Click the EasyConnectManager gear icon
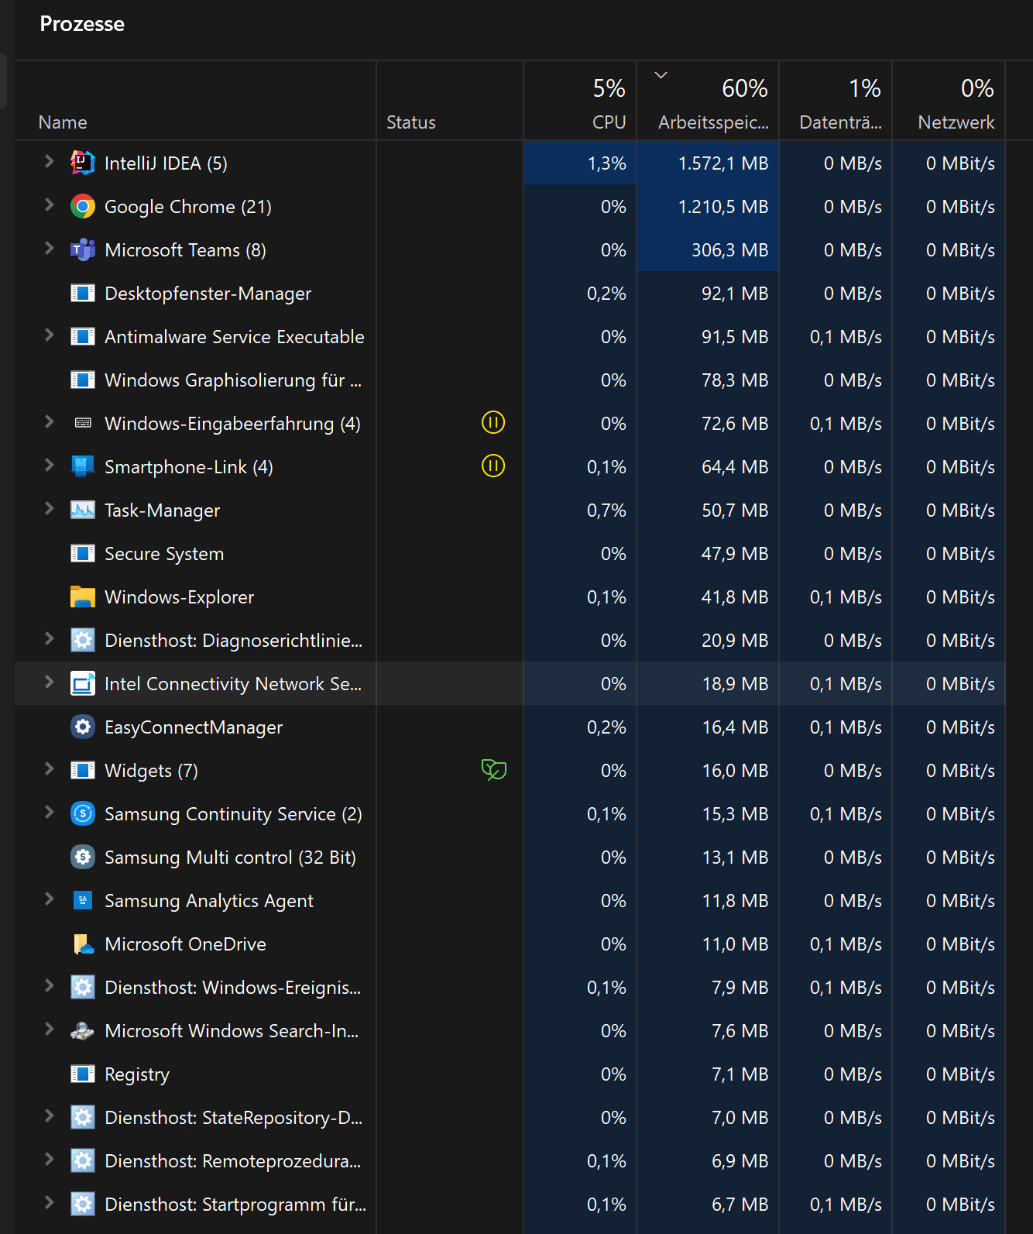This screenshot has width=1033, height=1234. 83,727
